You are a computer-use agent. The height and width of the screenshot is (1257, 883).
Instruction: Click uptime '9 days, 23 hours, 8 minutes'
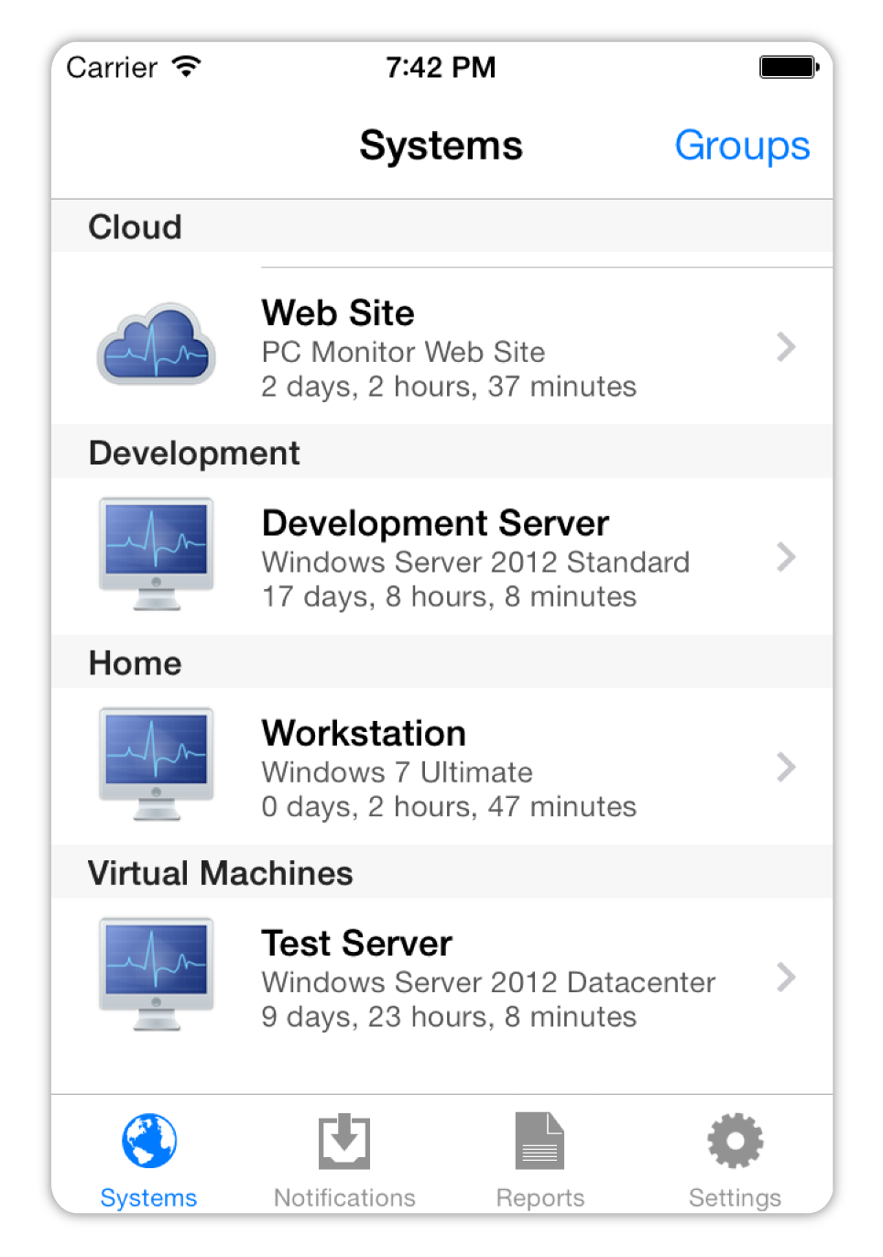pyautogui.click(x=449, y=1017)
